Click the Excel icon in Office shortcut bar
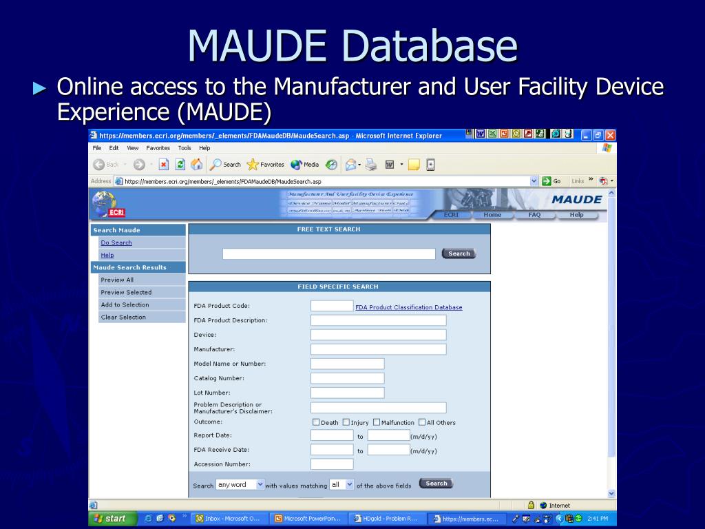The image size is (705, 529). [492, 134]
